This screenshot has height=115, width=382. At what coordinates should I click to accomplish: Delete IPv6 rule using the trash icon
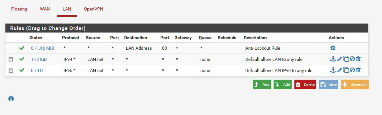point(358,70)
